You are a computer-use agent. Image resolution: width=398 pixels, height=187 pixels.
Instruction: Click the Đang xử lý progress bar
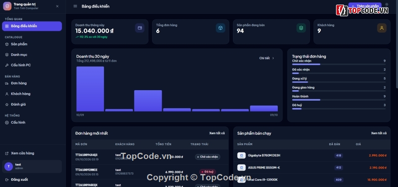click(x=339, y=82)
